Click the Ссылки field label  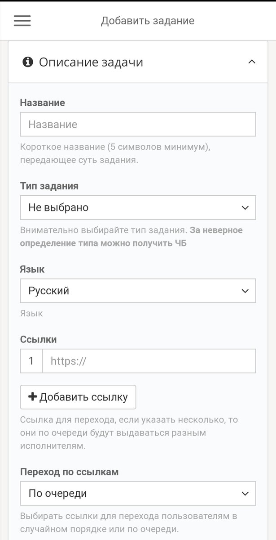39,339
